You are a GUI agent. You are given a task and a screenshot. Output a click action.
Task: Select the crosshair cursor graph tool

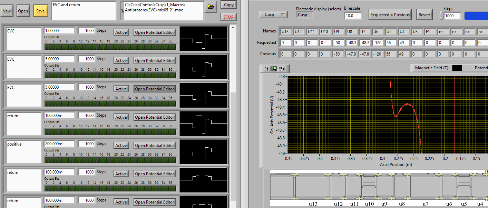(267, 69)
